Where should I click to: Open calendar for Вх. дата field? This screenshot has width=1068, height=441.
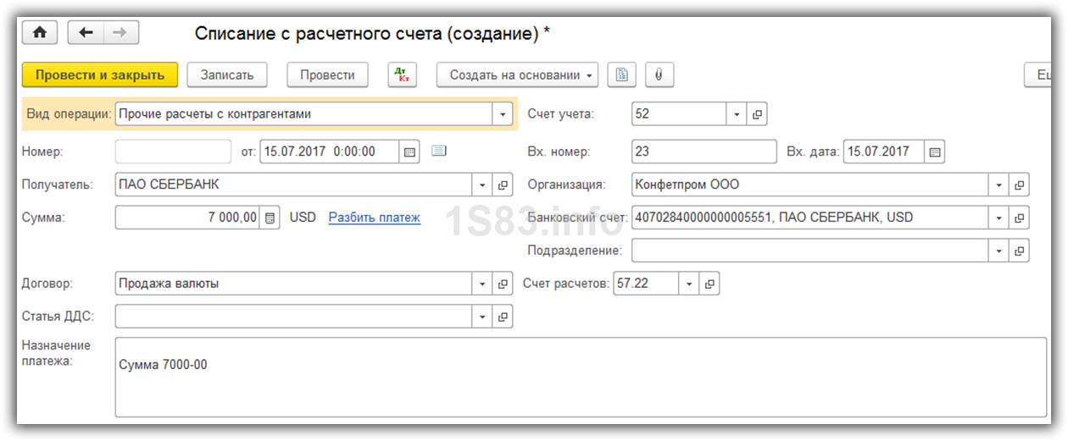(934, 152)
